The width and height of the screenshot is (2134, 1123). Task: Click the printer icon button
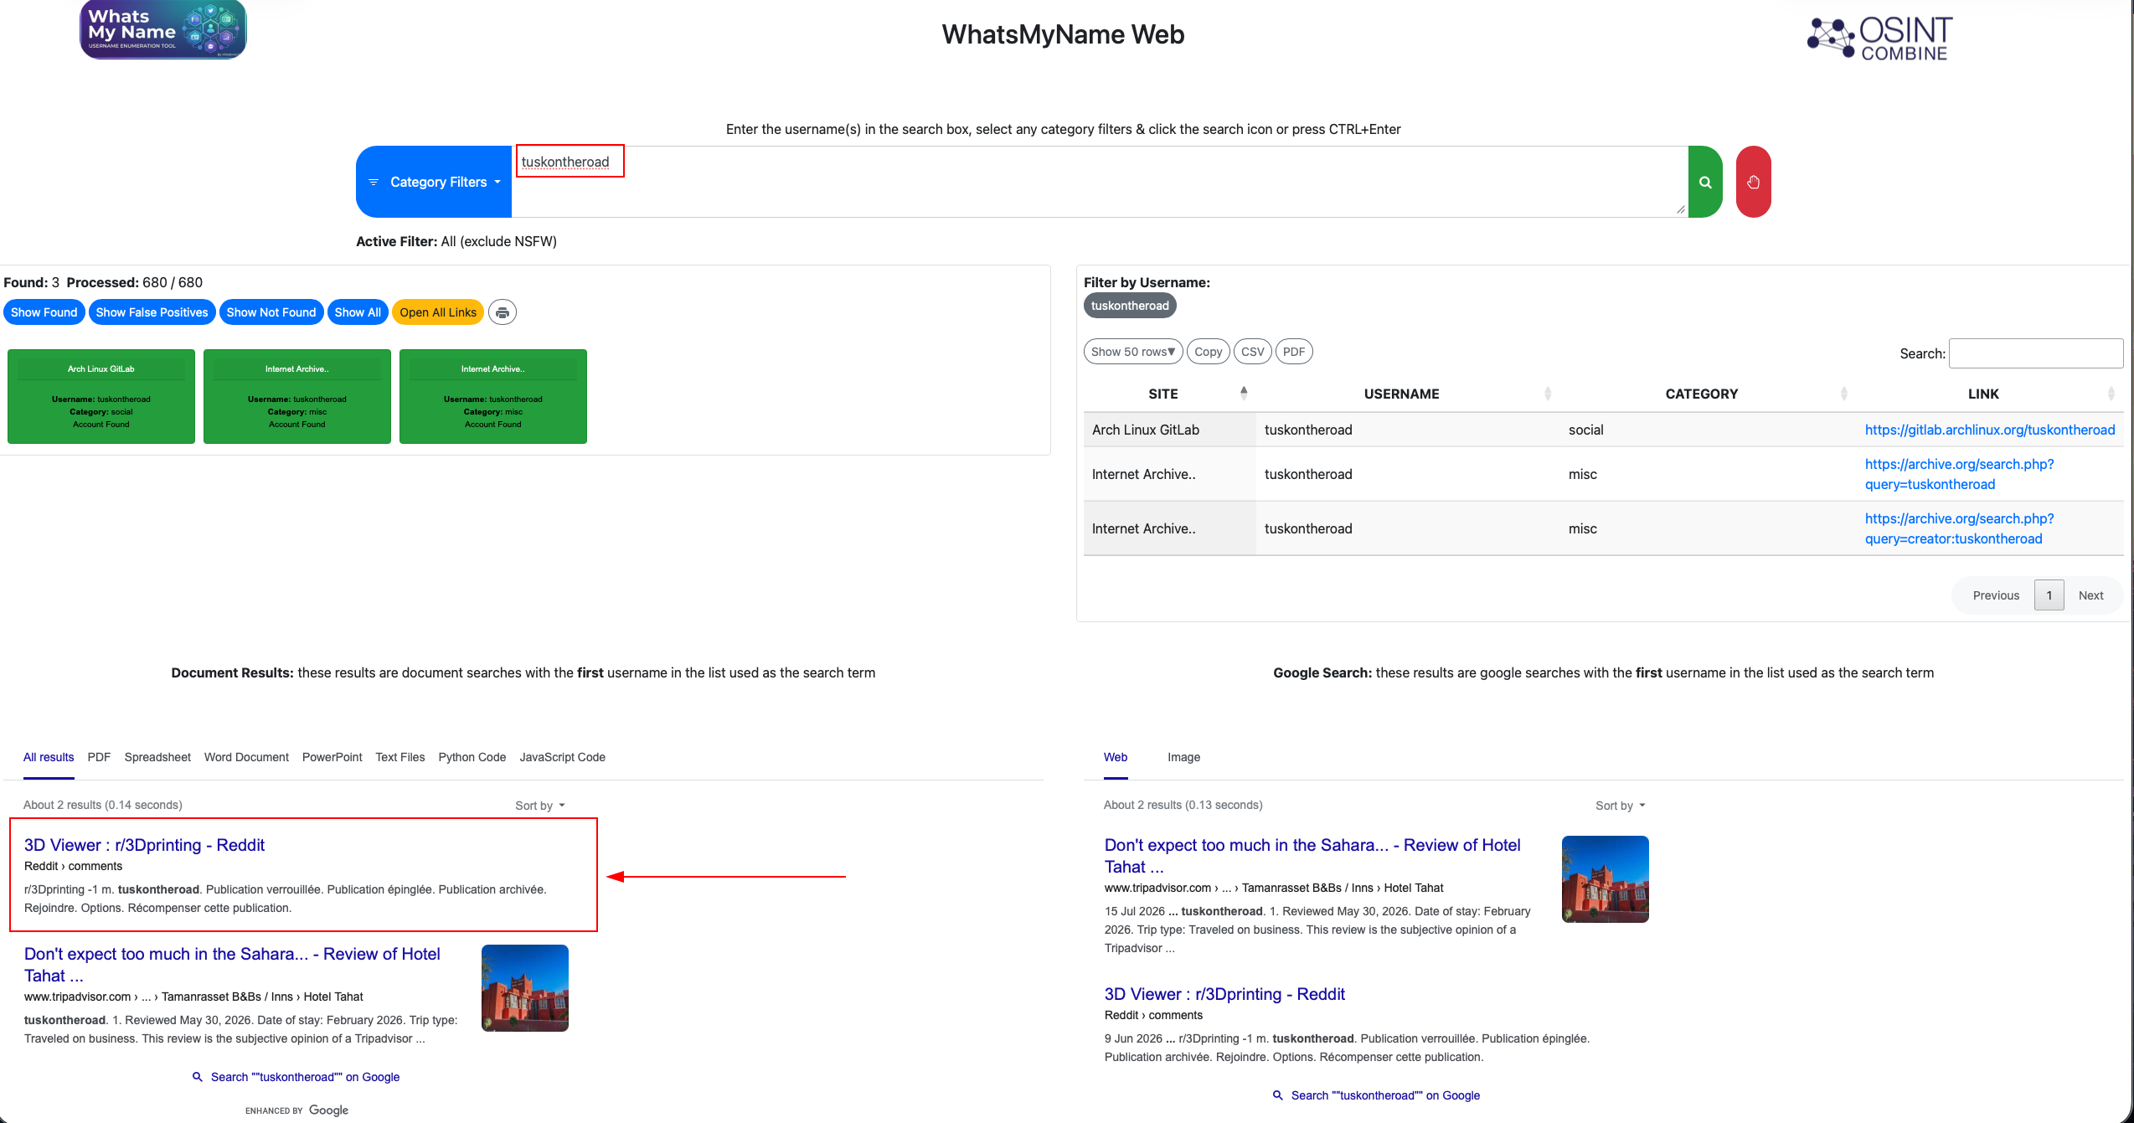pyautogui.click(x=503, y=312)
